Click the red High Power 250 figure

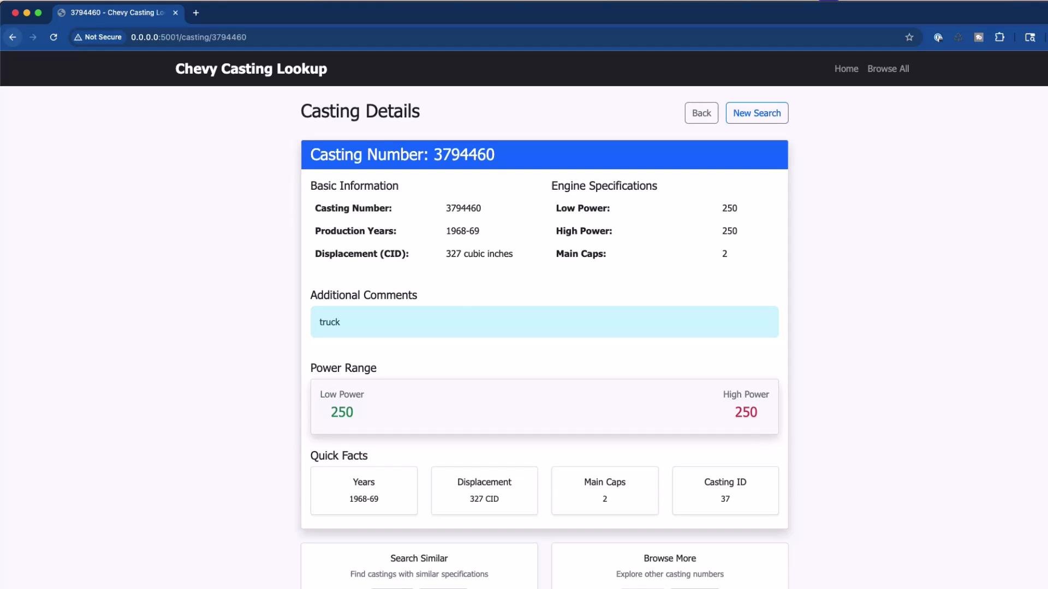(x=746, y=412)
